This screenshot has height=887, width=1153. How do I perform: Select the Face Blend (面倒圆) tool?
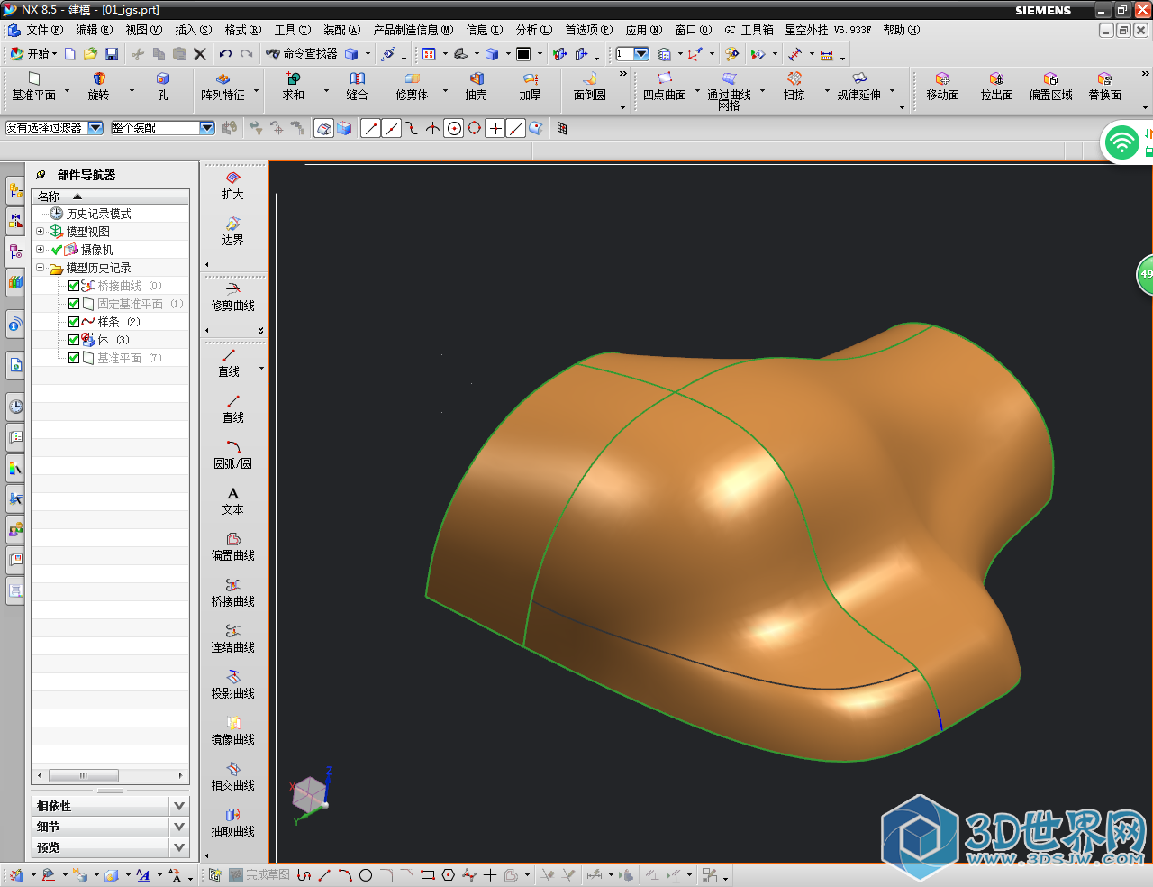coord(590,87)
